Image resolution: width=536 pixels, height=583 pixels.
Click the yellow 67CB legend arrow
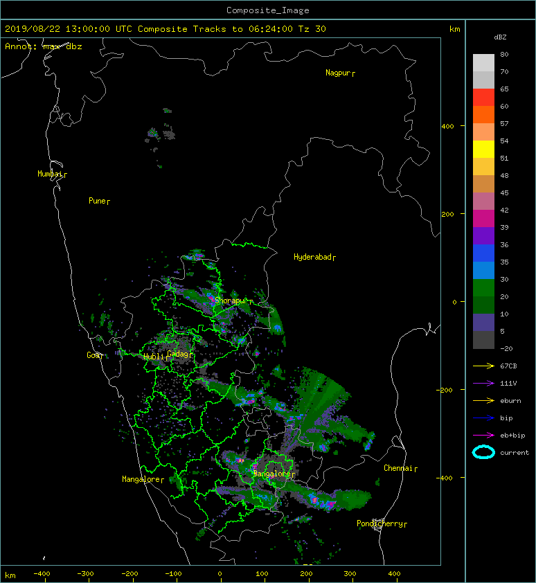[x=483, y=366]
